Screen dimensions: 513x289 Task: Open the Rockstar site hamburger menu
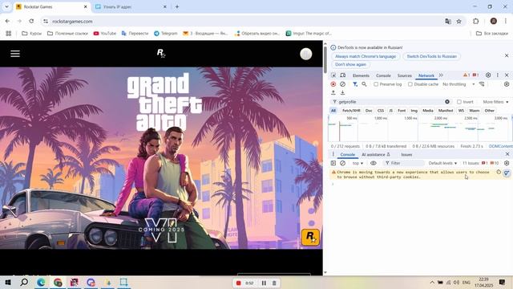click(15, 54)
